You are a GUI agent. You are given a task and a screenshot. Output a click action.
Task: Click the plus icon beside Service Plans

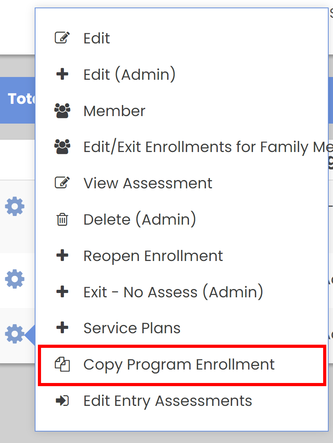point(62,328)
